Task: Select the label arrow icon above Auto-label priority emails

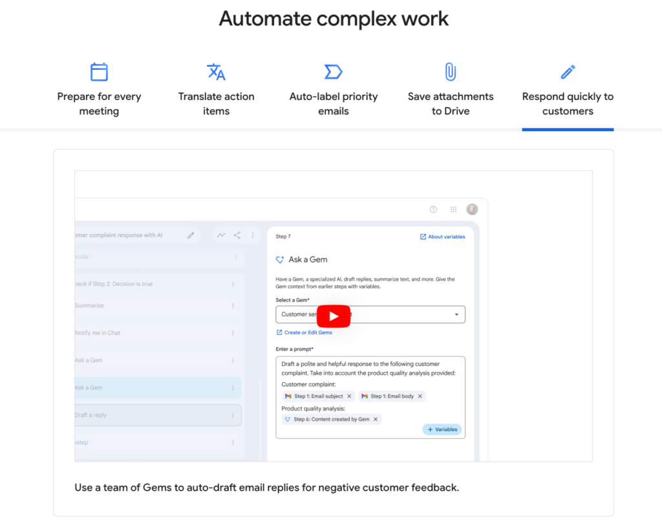Action: coord(333,71)
